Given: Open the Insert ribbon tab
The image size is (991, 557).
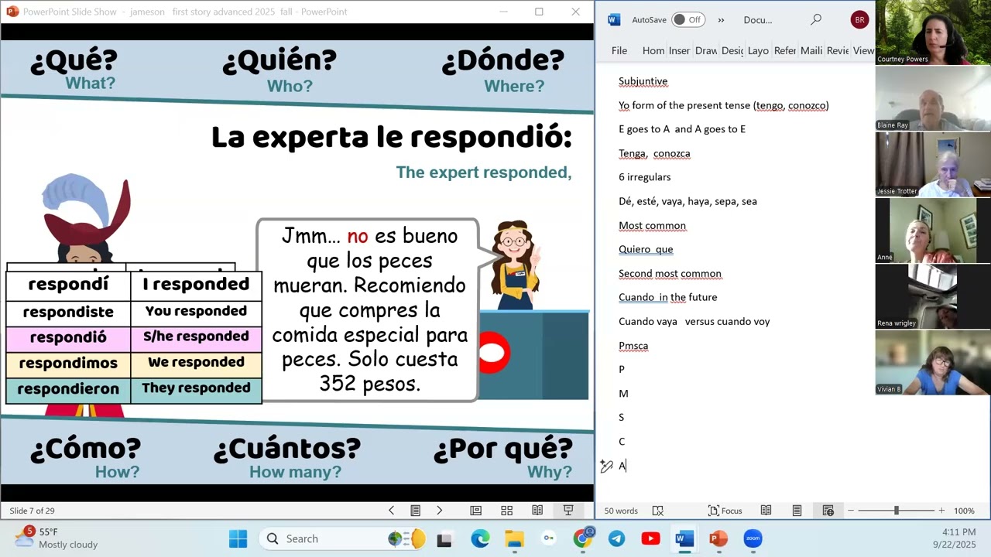Looking at the screenshot, I should tap(679, 50).
